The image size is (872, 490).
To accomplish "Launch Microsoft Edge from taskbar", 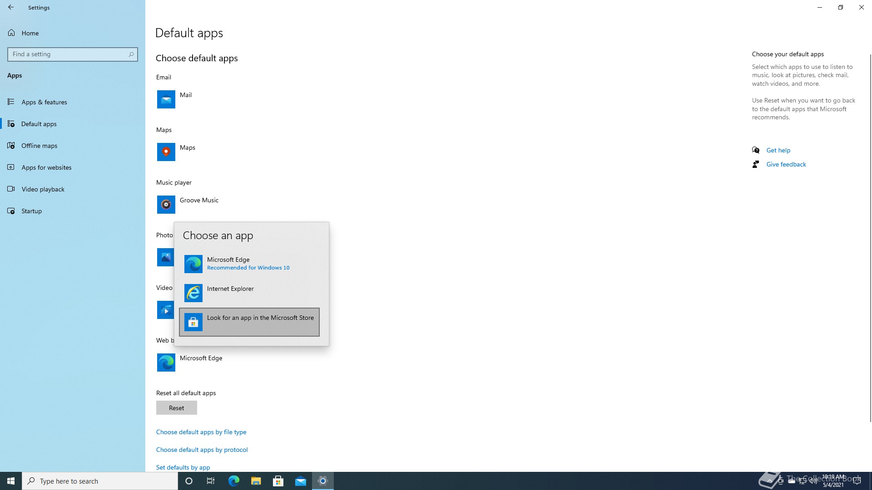I will (x=234, y=481).
